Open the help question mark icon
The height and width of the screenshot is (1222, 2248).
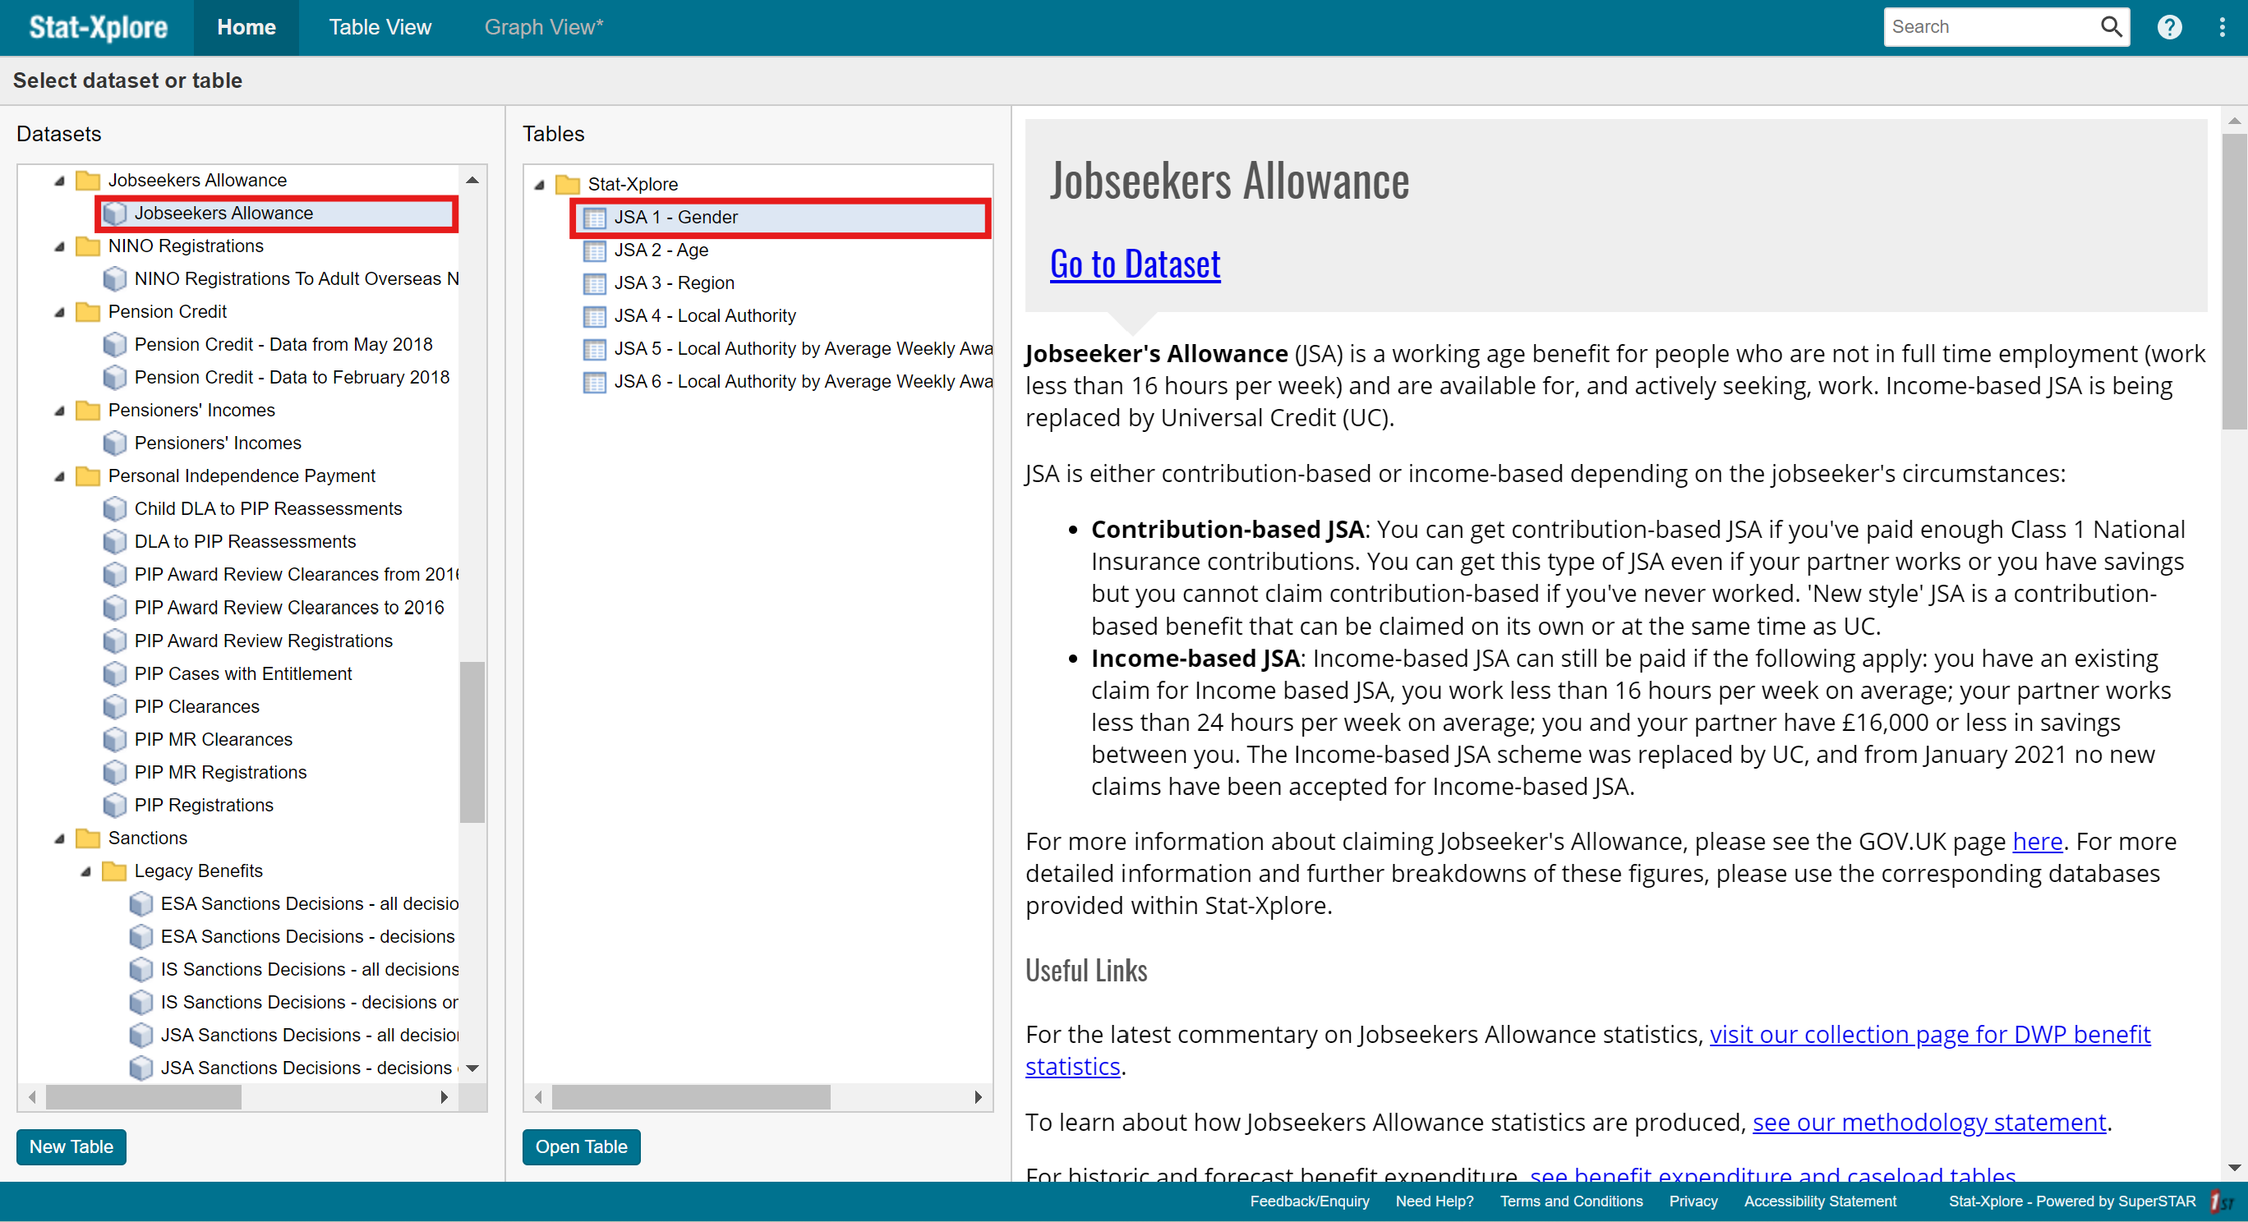click(2169, 27)
